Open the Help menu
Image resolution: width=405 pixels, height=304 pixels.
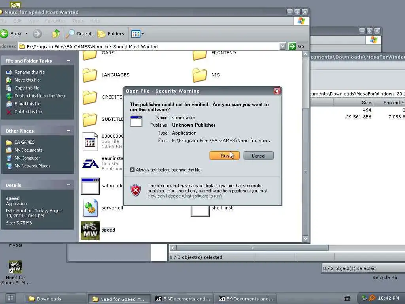[x=95, y=21]
